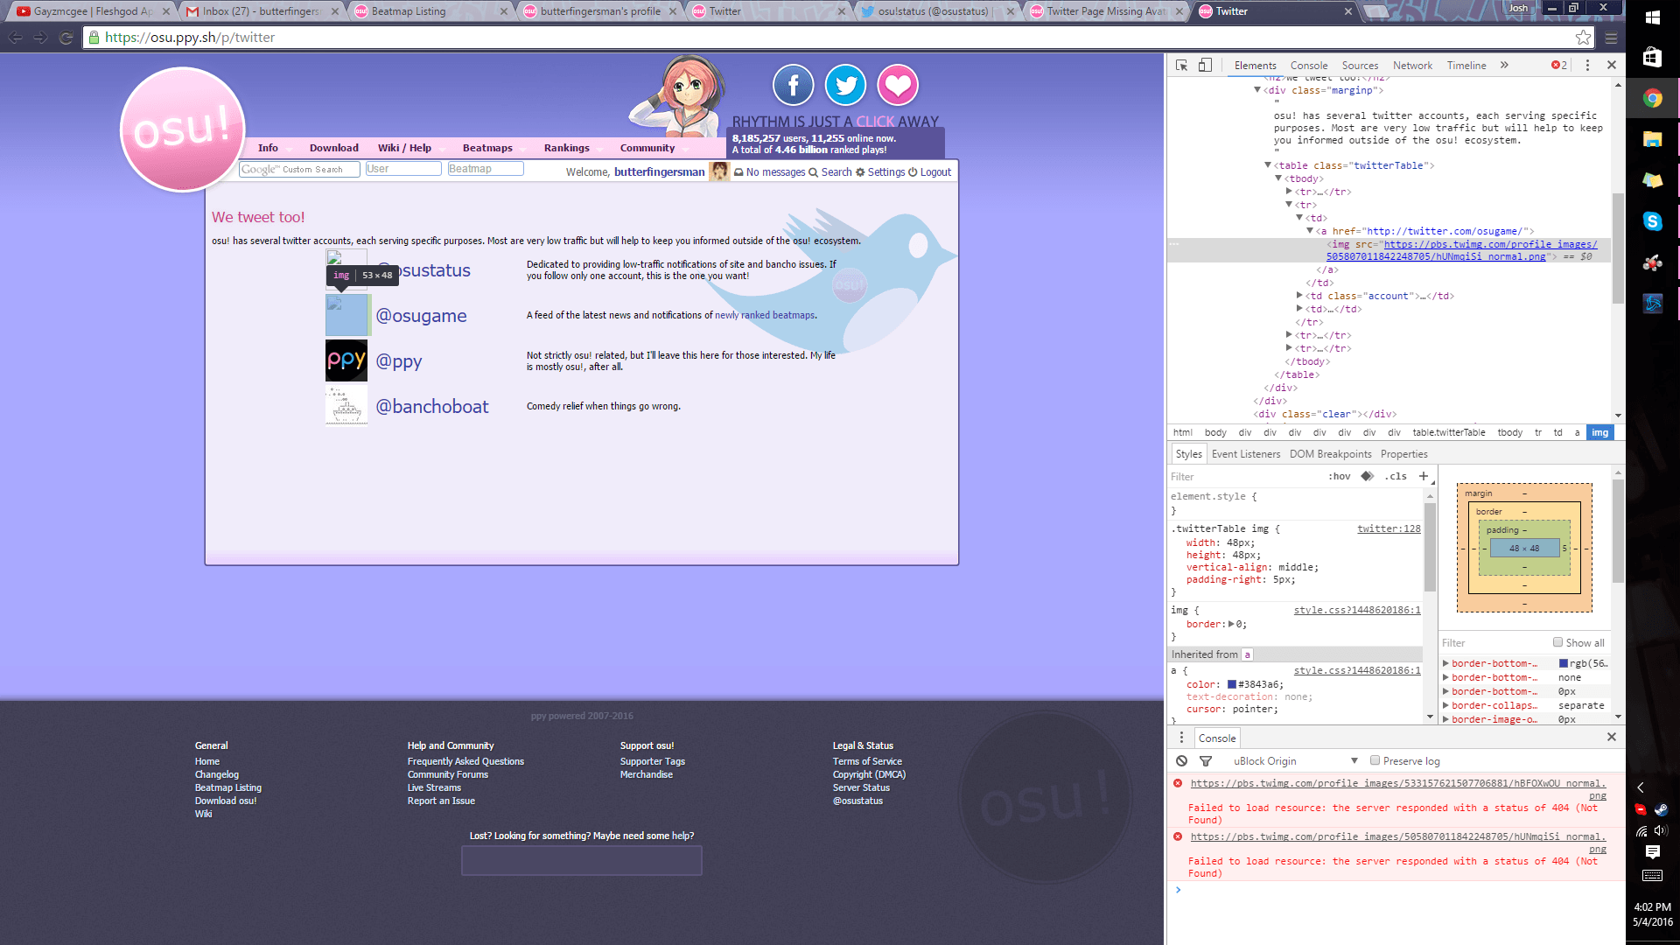Click the clear console icon
The width and height of the screenshot is (1680, 945).
[x=1181, y=761]
